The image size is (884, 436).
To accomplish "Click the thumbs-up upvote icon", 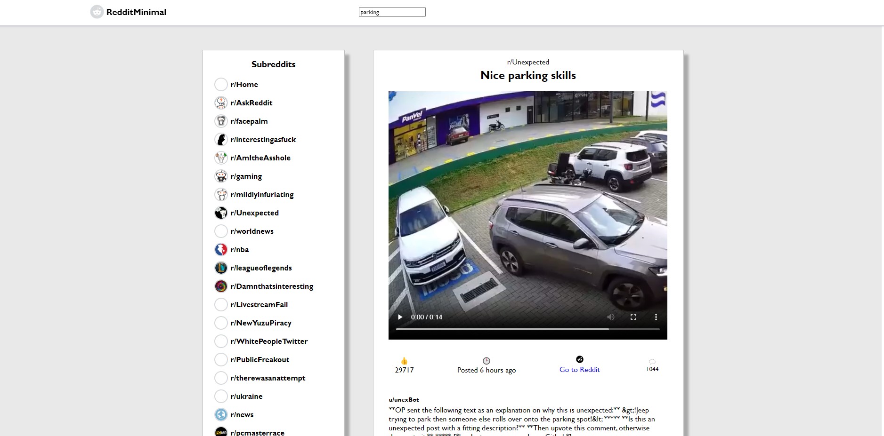I will (404, 361).
